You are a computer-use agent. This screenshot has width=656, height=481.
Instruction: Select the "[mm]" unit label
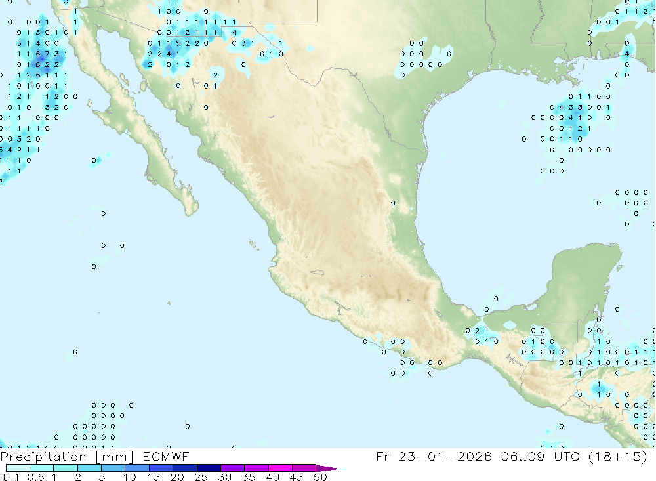click(115, 457)
